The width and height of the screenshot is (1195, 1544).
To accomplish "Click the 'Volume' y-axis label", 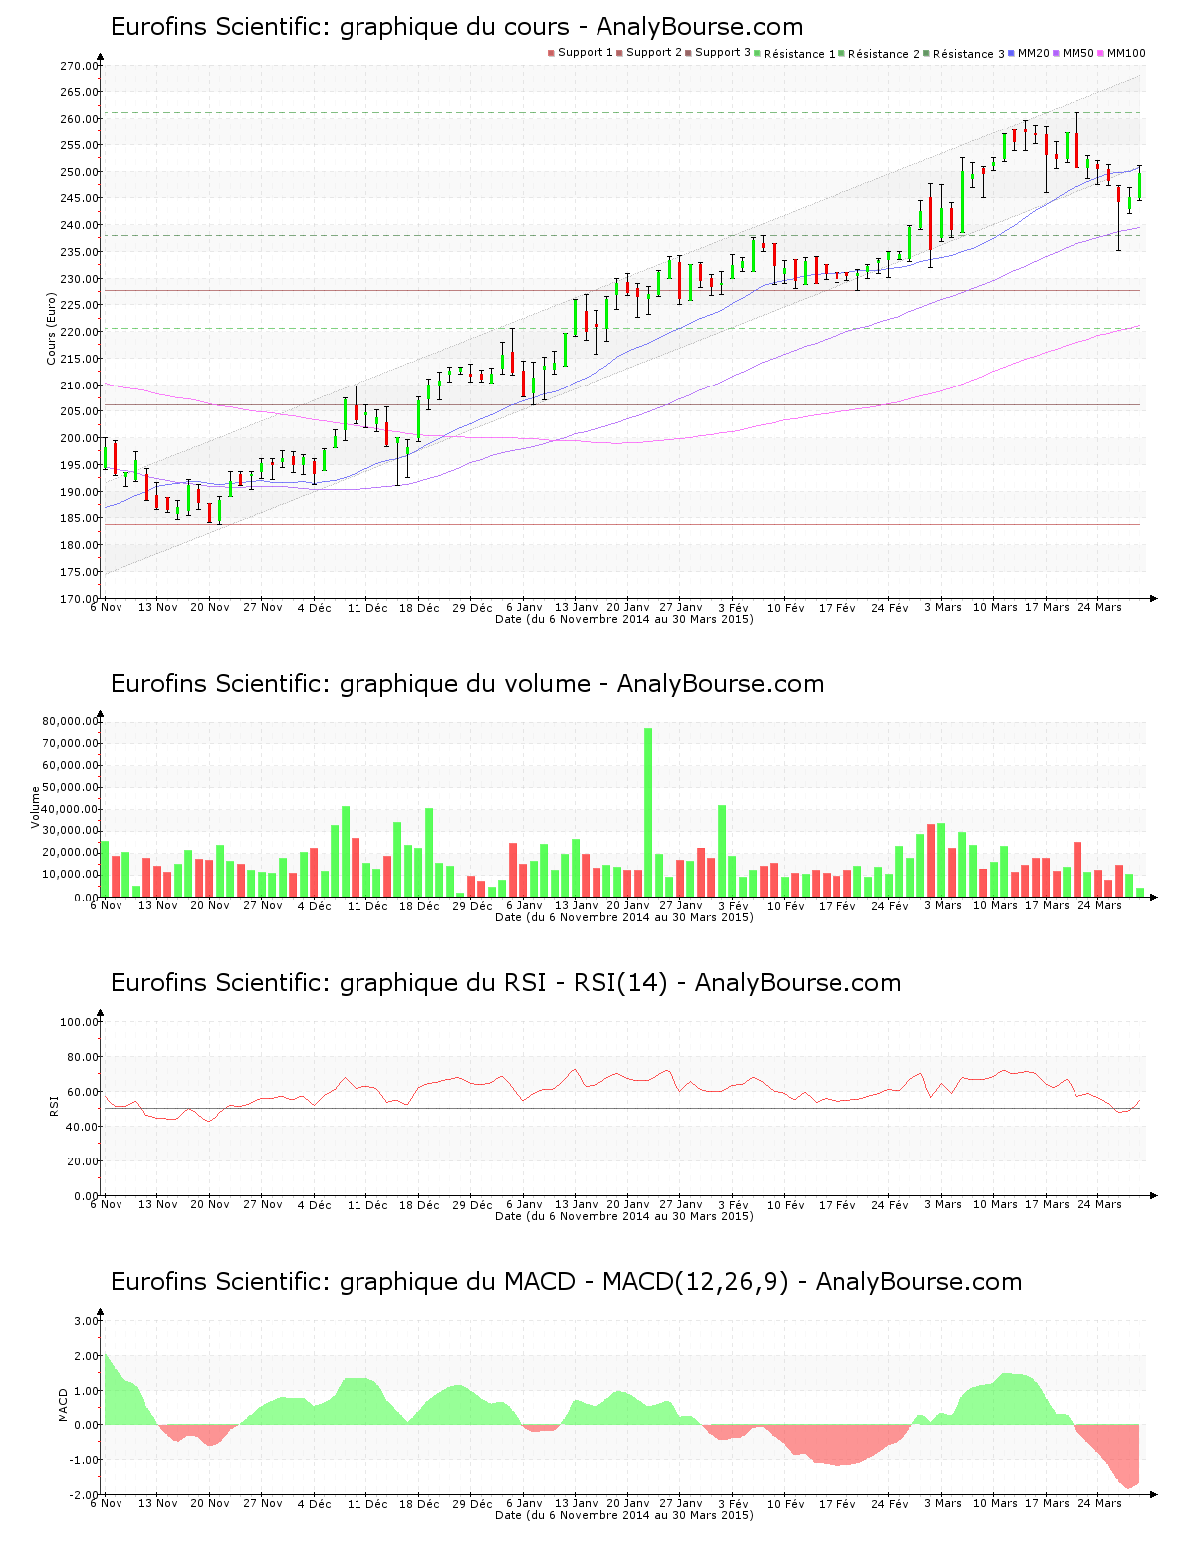I will (36, 807).
